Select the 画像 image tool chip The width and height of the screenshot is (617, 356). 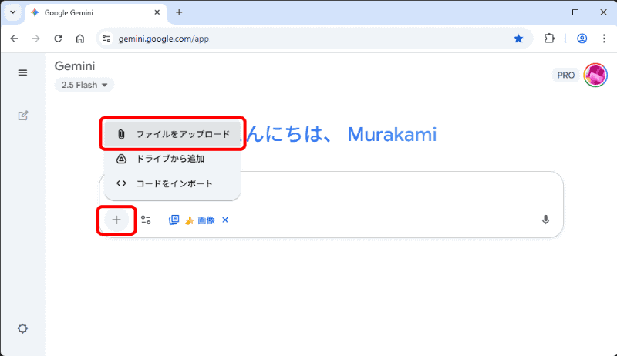click(194, 220)
